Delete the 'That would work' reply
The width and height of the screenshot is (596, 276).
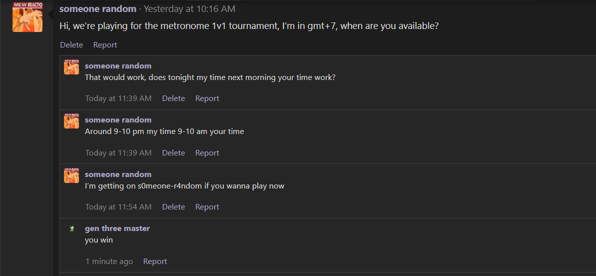pos(174,98)
